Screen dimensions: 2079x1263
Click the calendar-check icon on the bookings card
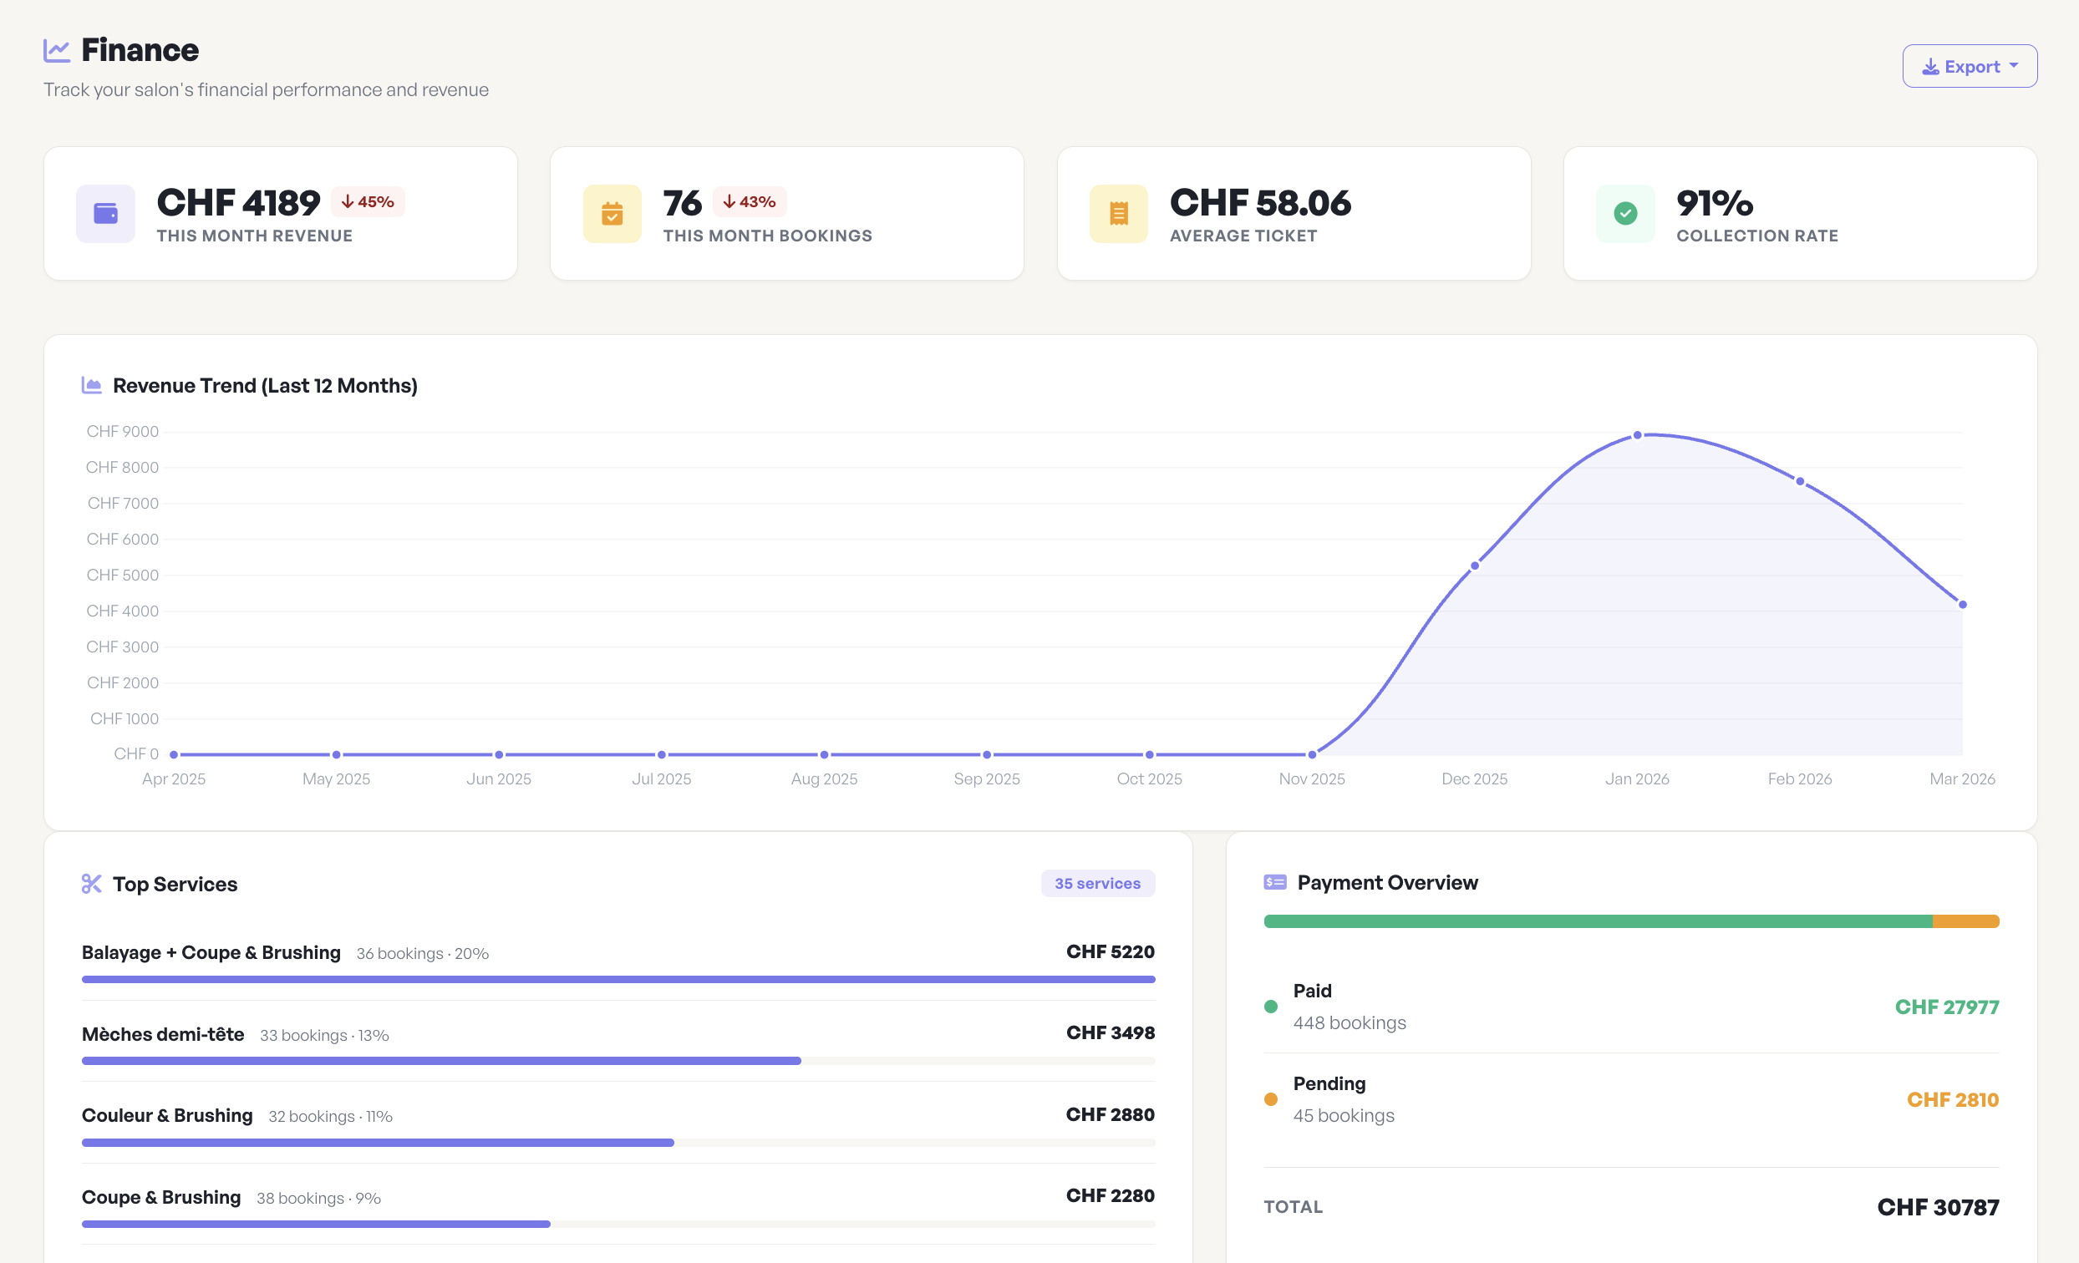(x=612, y=214)
